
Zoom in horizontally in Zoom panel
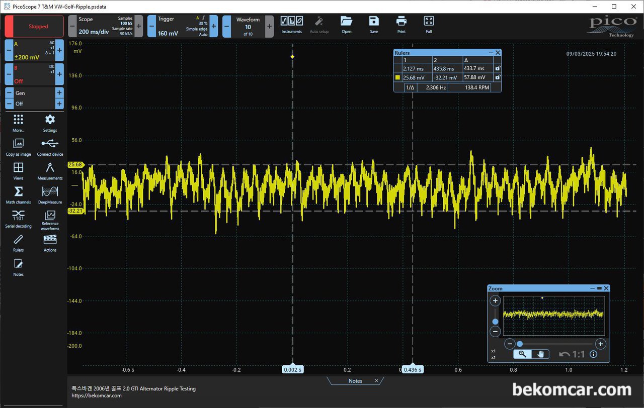tap(600, 344)
